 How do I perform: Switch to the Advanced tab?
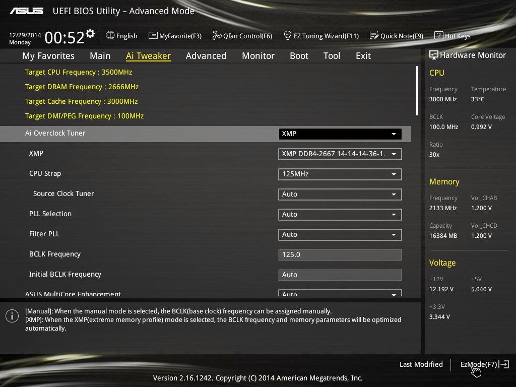[206, 56]
